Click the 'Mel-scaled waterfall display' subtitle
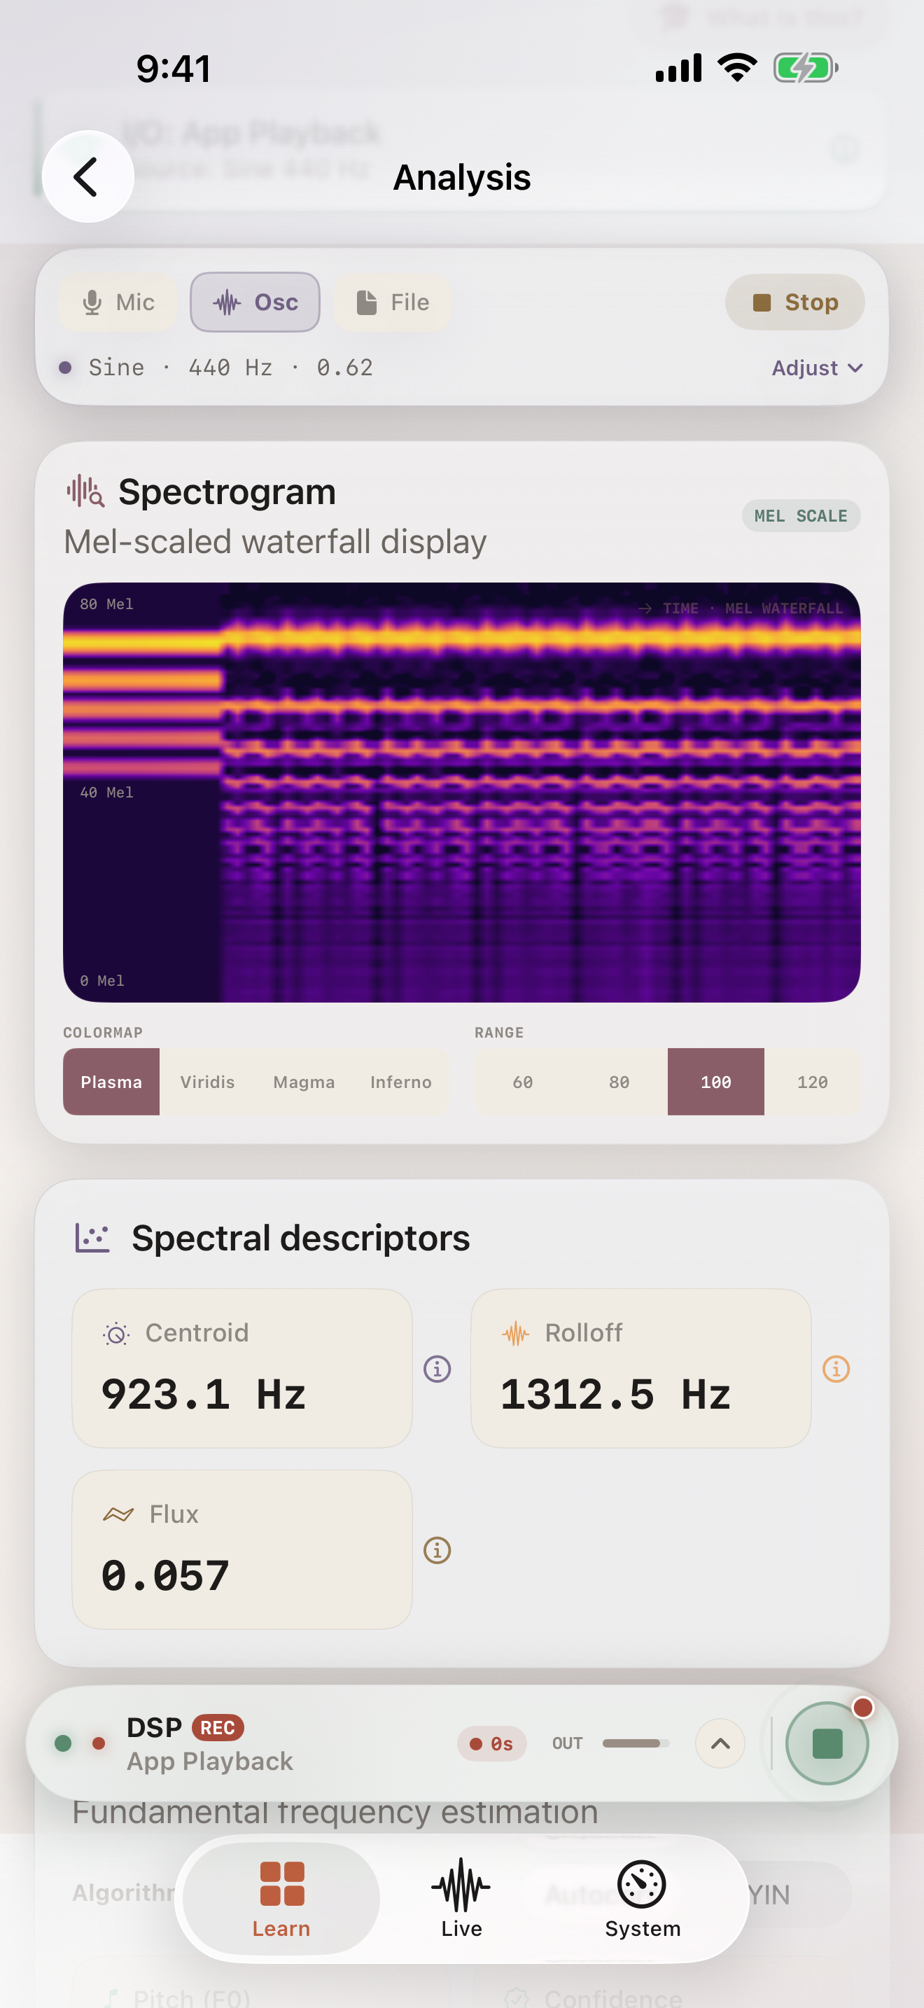The image size is (924, 2008). pos(275,541)
